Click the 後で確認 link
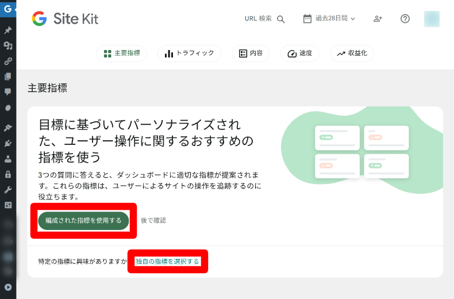 (153, 220)
